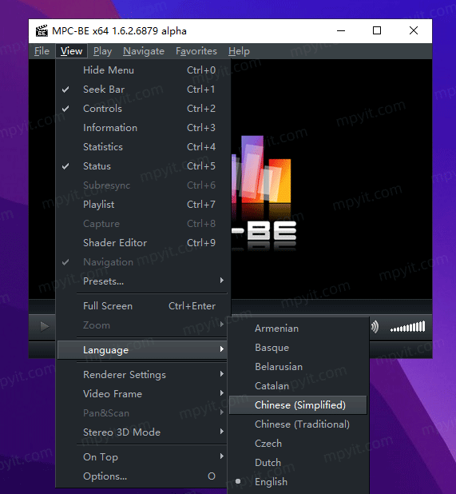
Task: Expand the Language submenu
Action: (143, 350)
